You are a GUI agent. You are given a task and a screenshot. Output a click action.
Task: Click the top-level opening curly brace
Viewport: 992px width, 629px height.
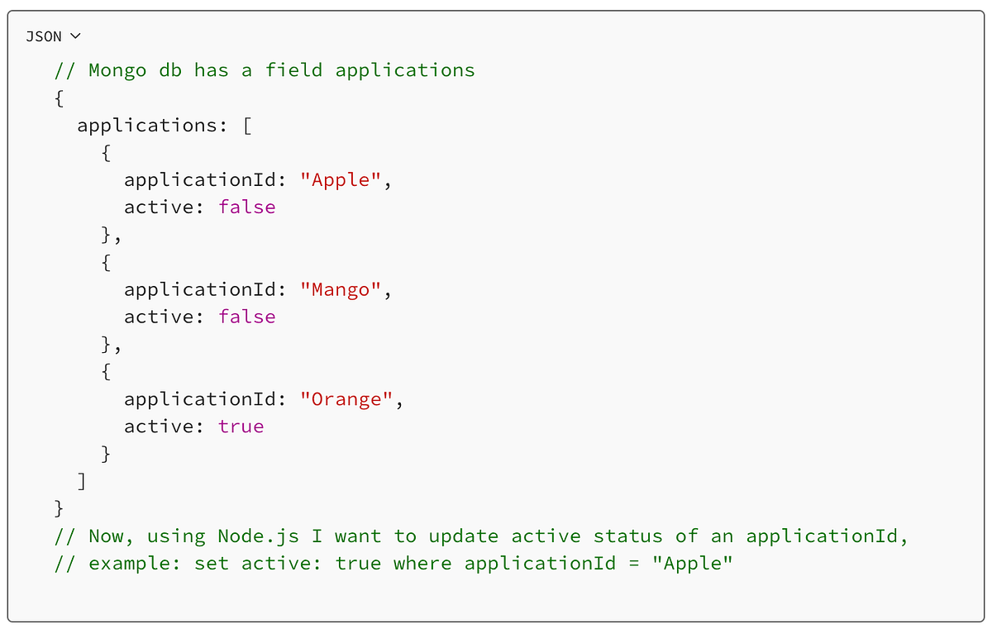tap(59, 98)
